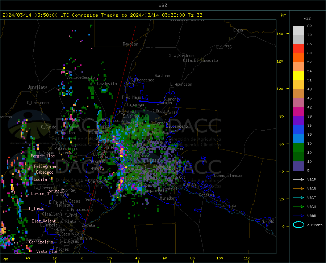
Task: Select the magenta 42 dBZ color swatch
Action: click(298, 112)
